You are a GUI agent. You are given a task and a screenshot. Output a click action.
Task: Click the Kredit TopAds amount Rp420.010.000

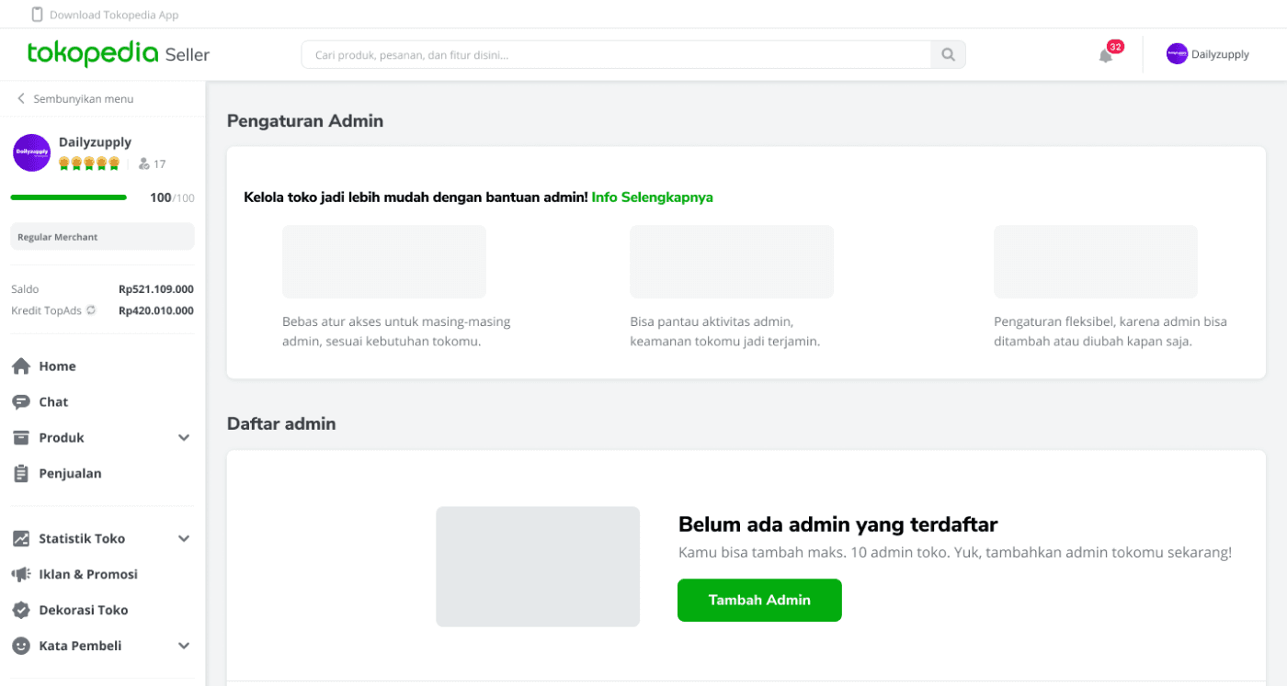156,310
